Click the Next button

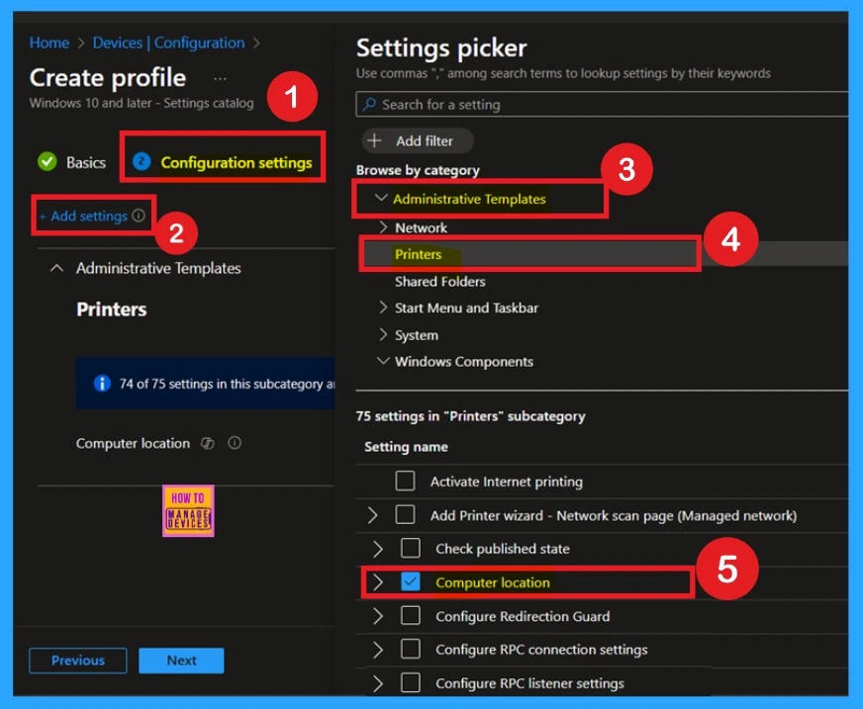(x=181, y=660)
